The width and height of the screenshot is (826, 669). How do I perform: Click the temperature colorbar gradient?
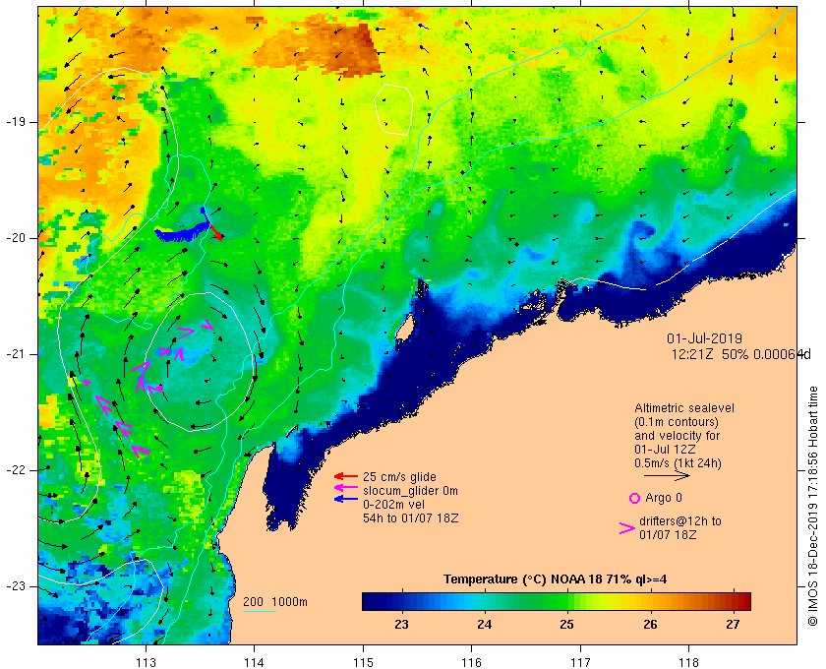(557, 601)
